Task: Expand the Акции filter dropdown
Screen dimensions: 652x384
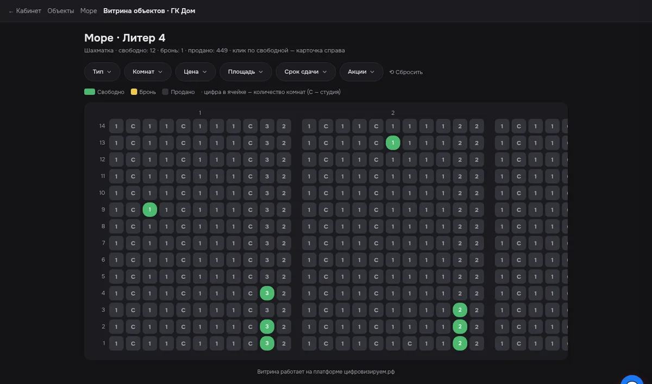Action: pyautogui.click(x=361, y=72)
